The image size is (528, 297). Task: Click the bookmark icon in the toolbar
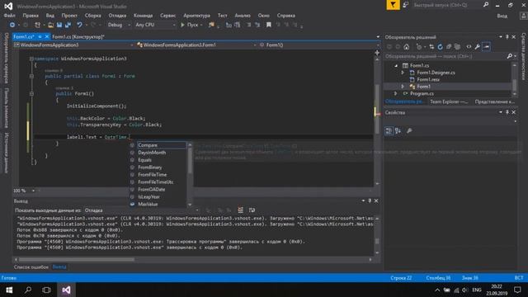click(269, 25)
